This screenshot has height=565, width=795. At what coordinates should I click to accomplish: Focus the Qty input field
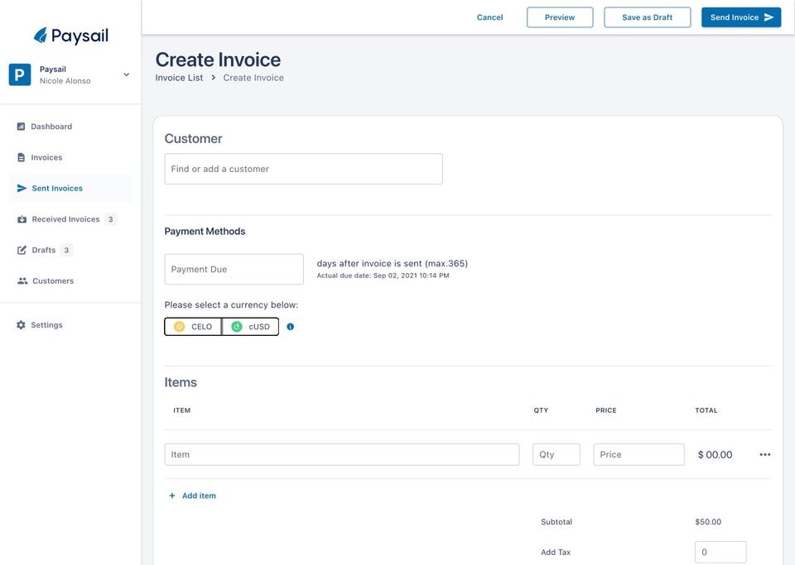pyautogui.click(x=556, y=455)
